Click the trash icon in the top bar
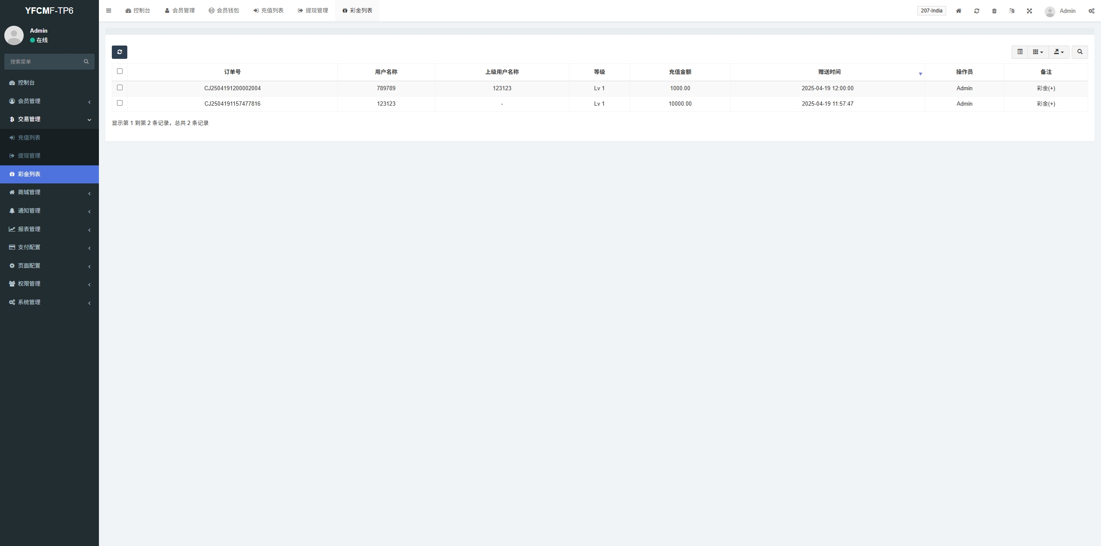 [x=994, y=11]
